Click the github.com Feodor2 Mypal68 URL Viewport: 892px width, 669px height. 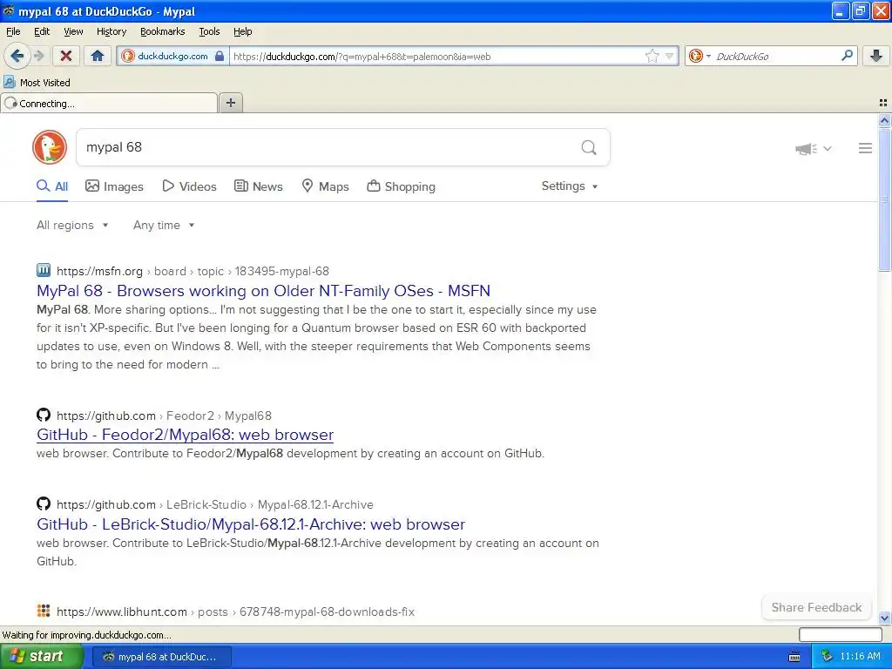tap(164, 416)
